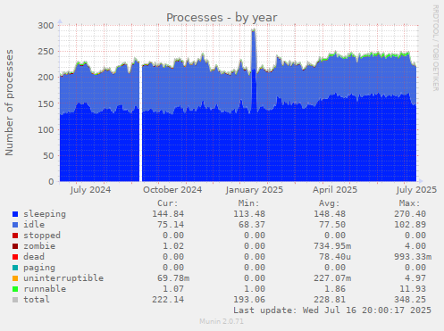444x331 pixels.
Task: Click total current value 222.14
Action: 168,300
